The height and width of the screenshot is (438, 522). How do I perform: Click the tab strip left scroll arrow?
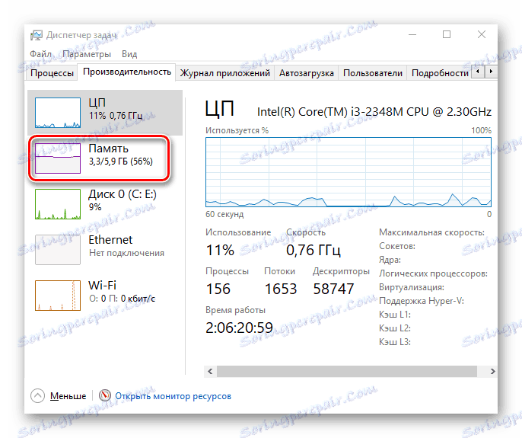(x=478, y=72)
